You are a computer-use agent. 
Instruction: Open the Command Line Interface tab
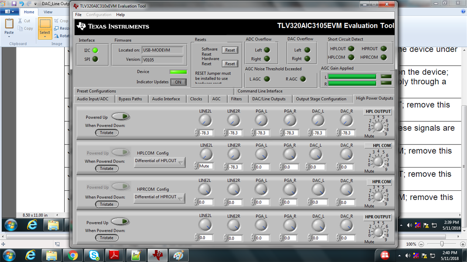(x=260, y=91)
